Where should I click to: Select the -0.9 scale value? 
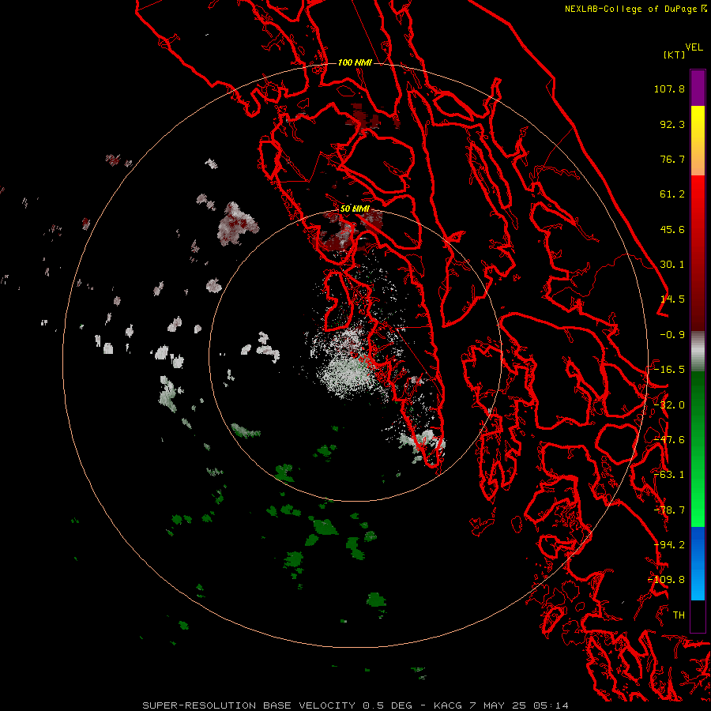pos(672,335)
